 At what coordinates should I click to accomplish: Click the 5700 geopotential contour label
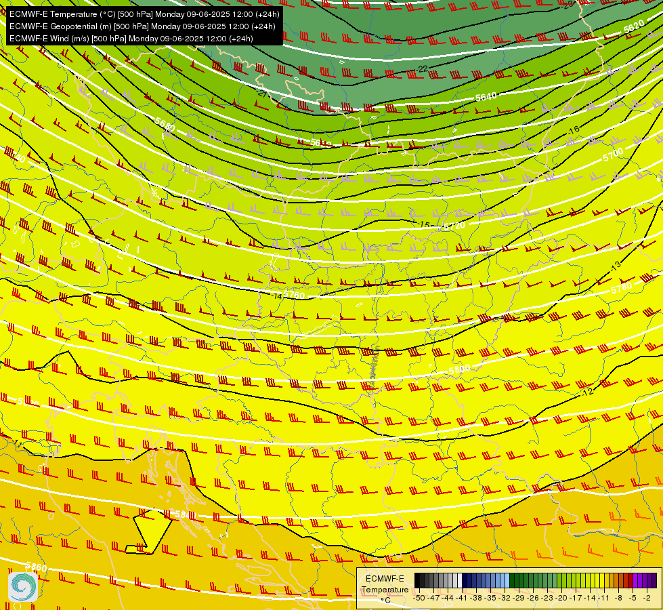[613, 155]
